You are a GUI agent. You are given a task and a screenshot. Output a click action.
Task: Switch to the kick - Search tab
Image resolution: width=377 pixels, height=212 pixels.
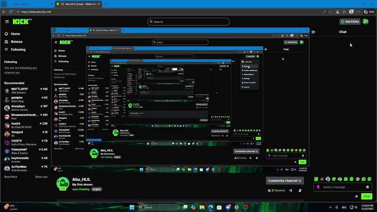27,4
